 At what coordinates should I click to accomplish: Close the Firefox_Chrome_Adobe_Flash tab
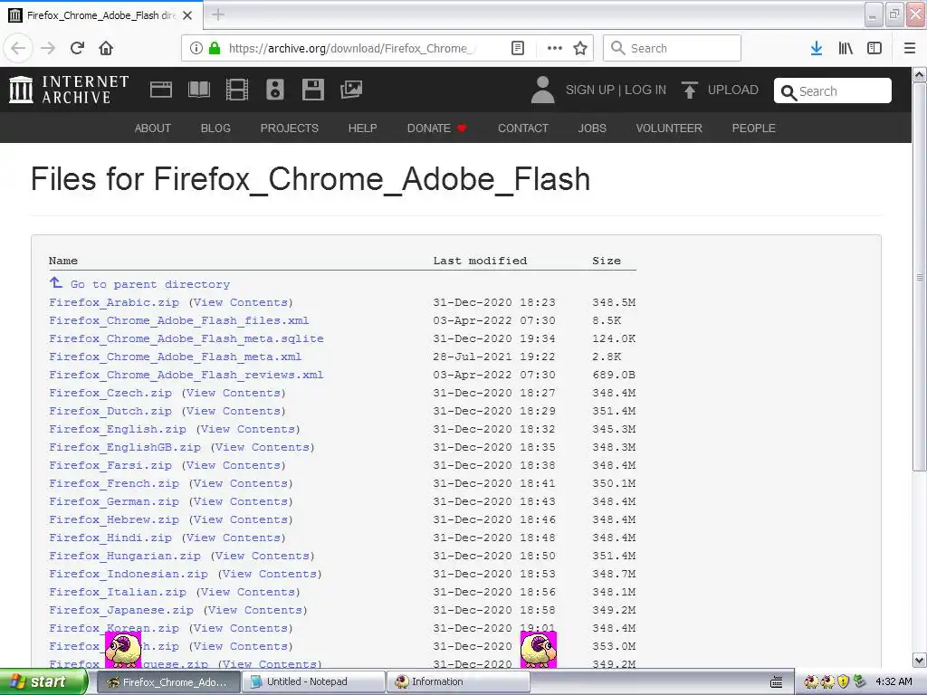coord(187,15)
